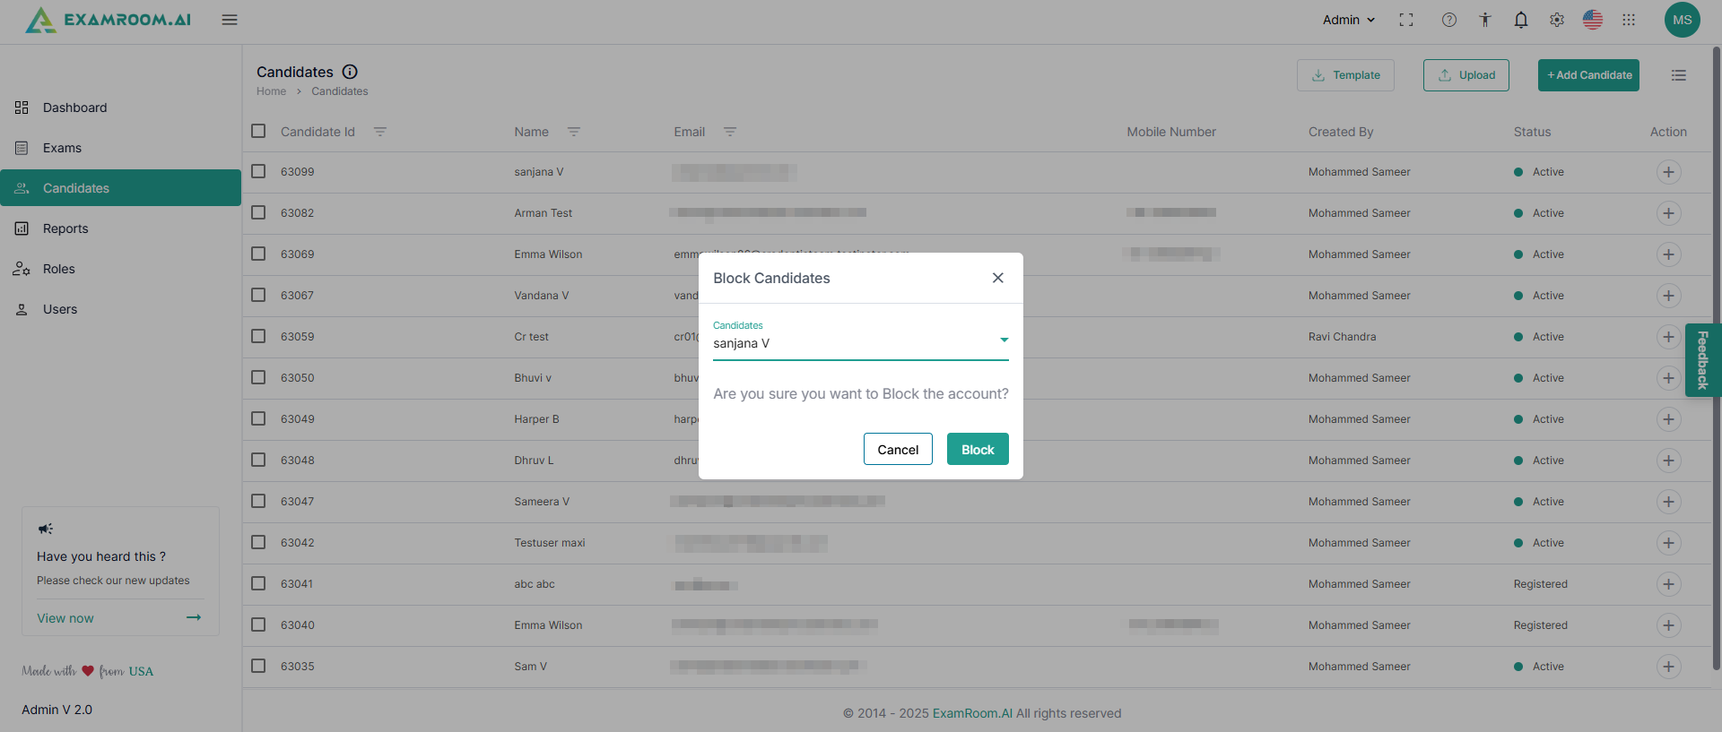Open the notifications bell
The height and width of the screenshot is (732, 1722).
tap(1521, 20)
